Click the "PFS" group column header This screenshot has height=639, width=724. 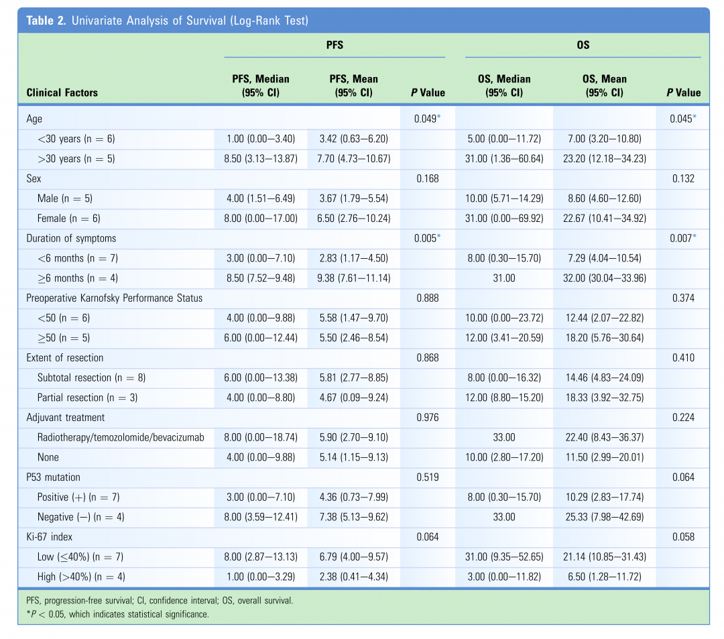coord(334,46)
